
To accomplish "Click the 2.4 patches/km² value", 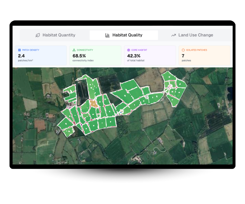I will [x=21, y=55].
